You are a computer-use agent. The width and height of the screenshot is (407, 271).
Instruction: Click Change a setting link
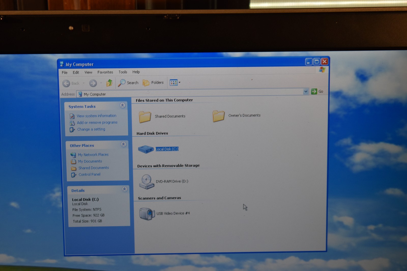pyautogui.click(x=91, y=129)
